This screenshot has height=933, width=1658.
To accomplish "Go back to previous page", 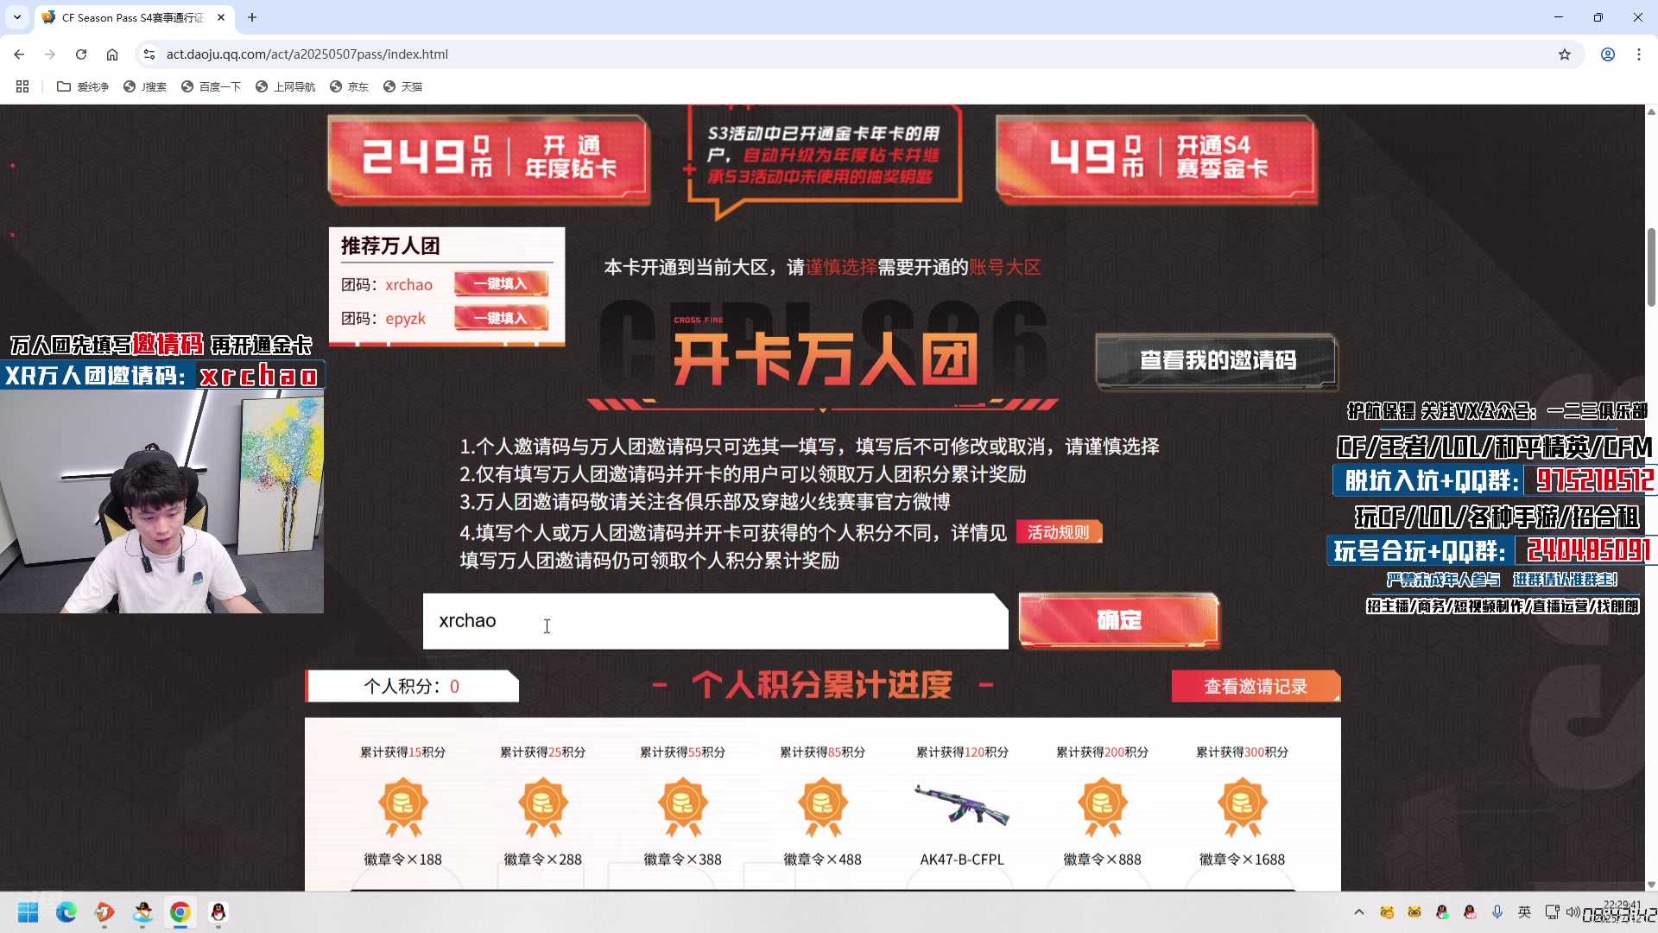I will [19, 54].
